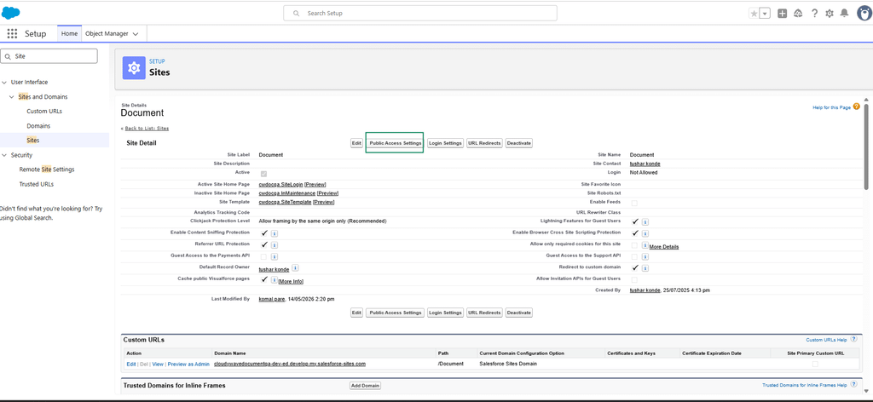Click the Site Primary Custom URL checkbox
Screen dimensions: 873x402
[815, 364]
